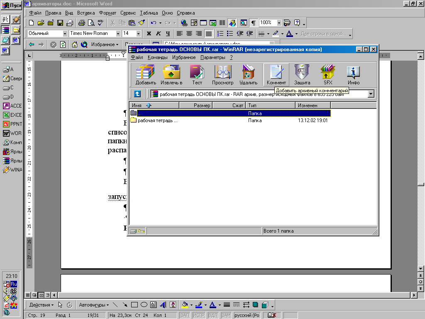Click the Home page icon in Web toolbar
425x319 pixels.
coord(75,44)
